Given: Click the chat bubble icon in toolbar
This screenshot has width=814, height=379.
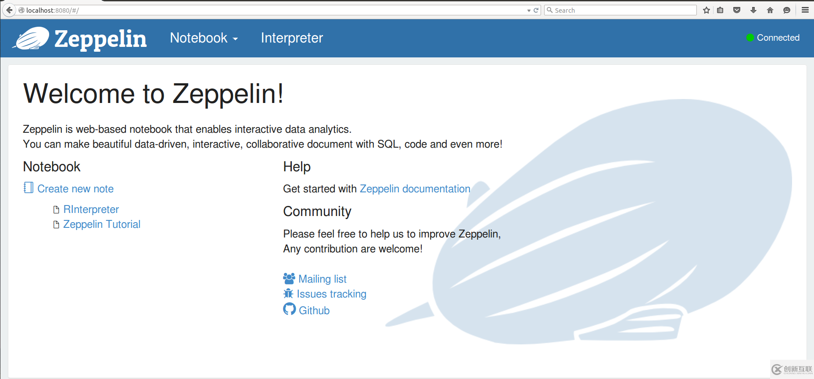Looking at the screenshot, I should (787, 10).
